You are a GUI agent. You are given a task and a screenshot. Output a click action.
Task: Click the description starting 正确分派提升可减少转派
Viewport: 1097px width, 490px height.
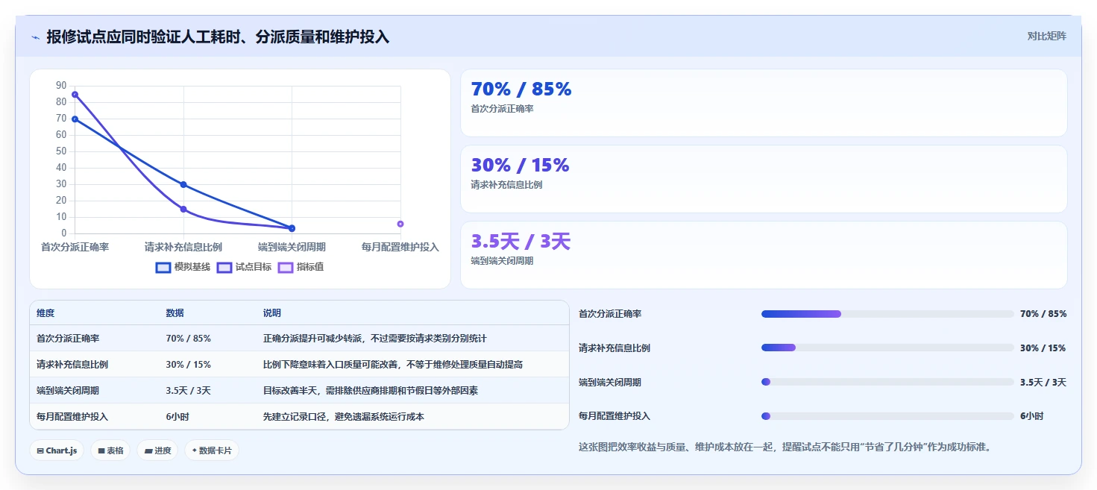[375, 339]
